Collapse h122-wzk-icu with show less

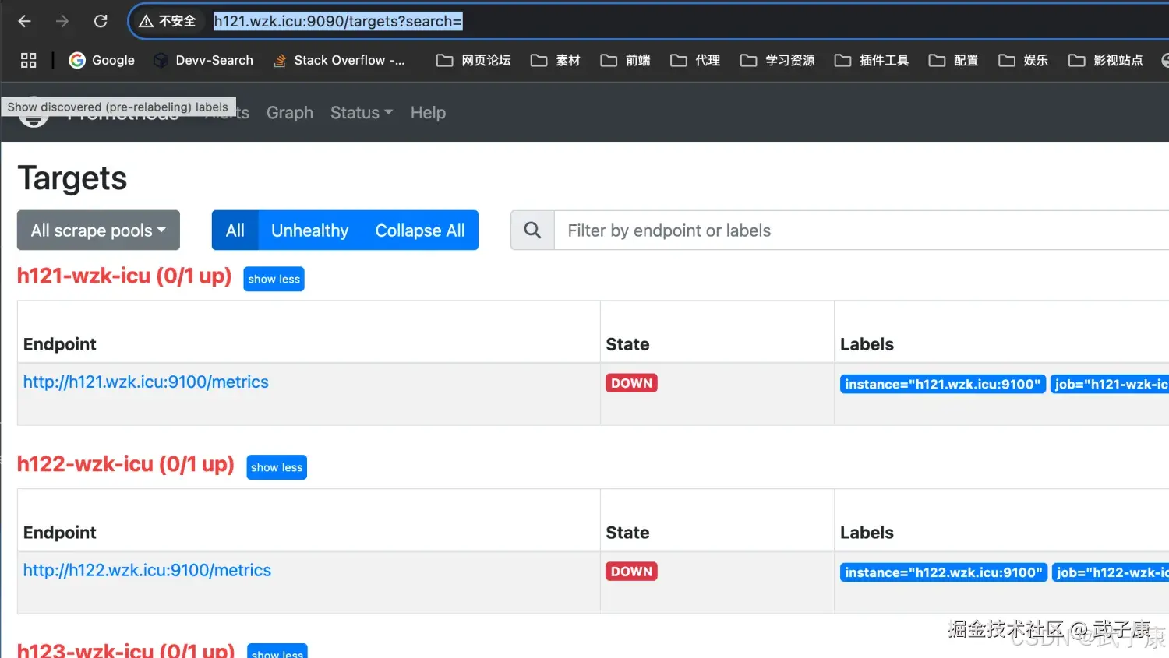[x=277, y=467]
